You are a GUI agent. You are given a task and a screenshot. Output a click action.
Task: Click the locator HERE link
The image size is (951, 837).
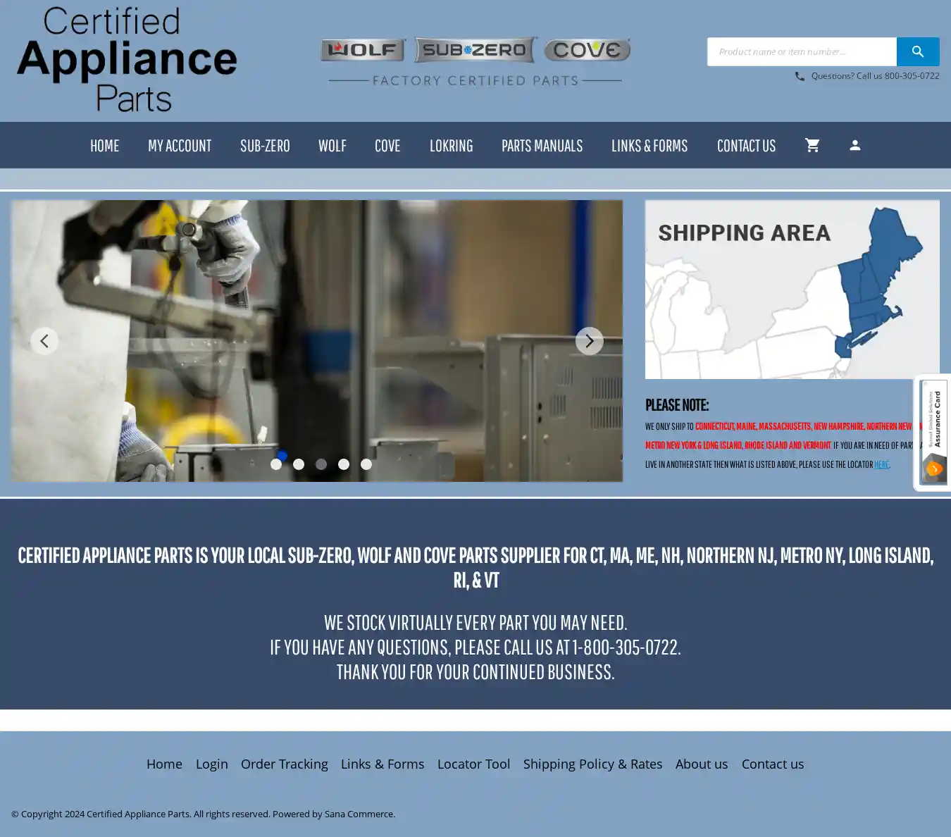point(881,464)
